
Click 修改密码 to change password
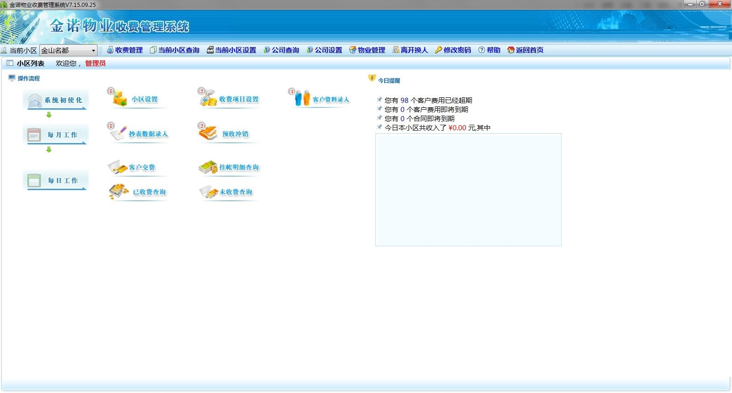(x=453, y=50)
